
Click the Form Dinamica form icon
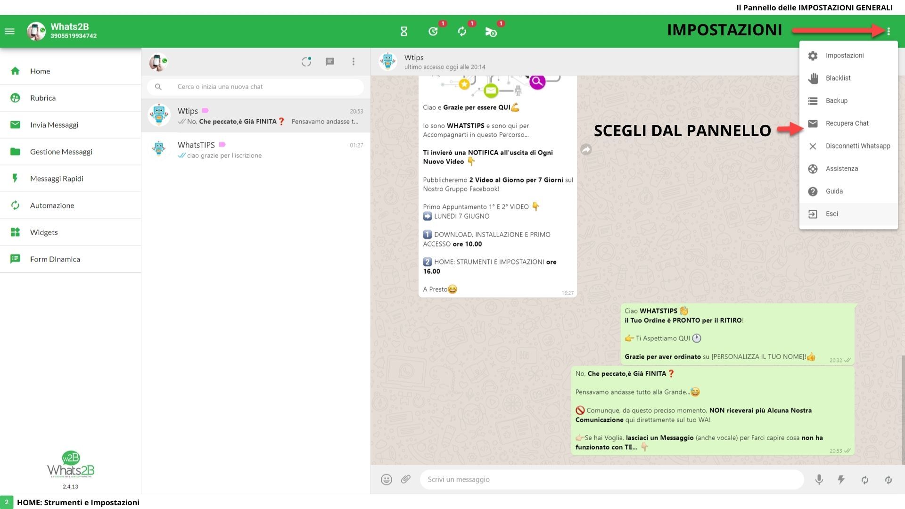click(15, 259)
